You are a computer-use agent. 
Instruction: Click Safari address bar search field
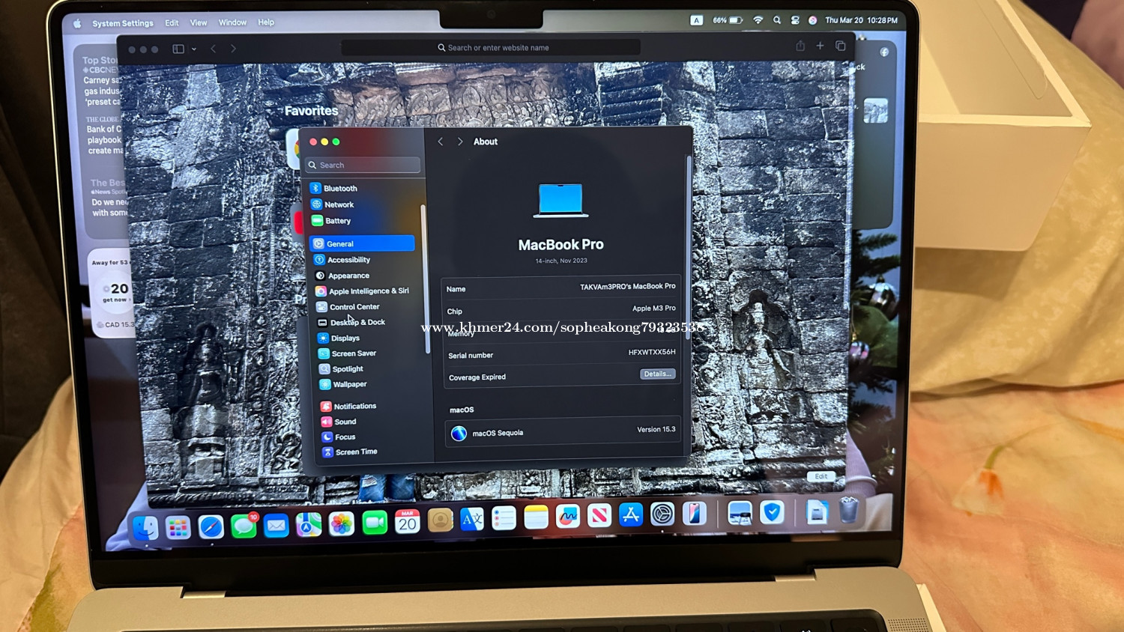coord(491,47)
